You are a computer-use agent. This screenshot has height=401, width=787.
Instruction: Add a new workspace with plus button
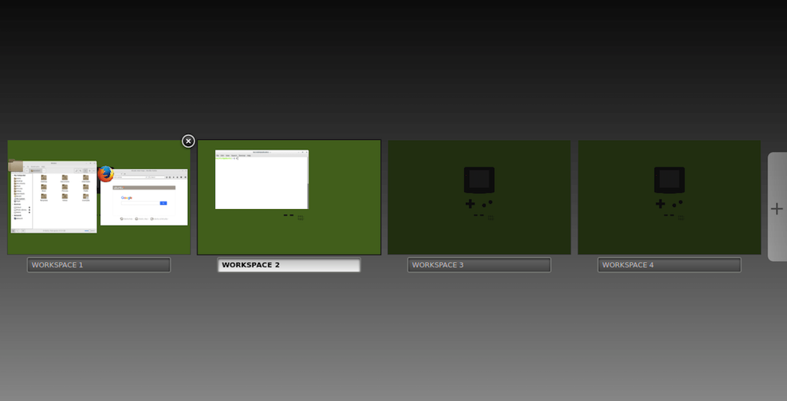(x=777, y=207)
